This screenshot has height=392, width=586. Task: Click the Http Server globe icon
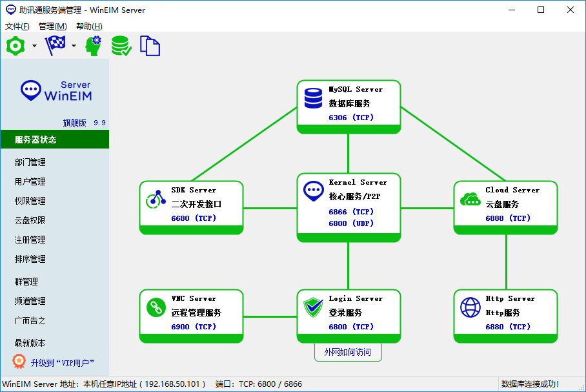point(470,307)
